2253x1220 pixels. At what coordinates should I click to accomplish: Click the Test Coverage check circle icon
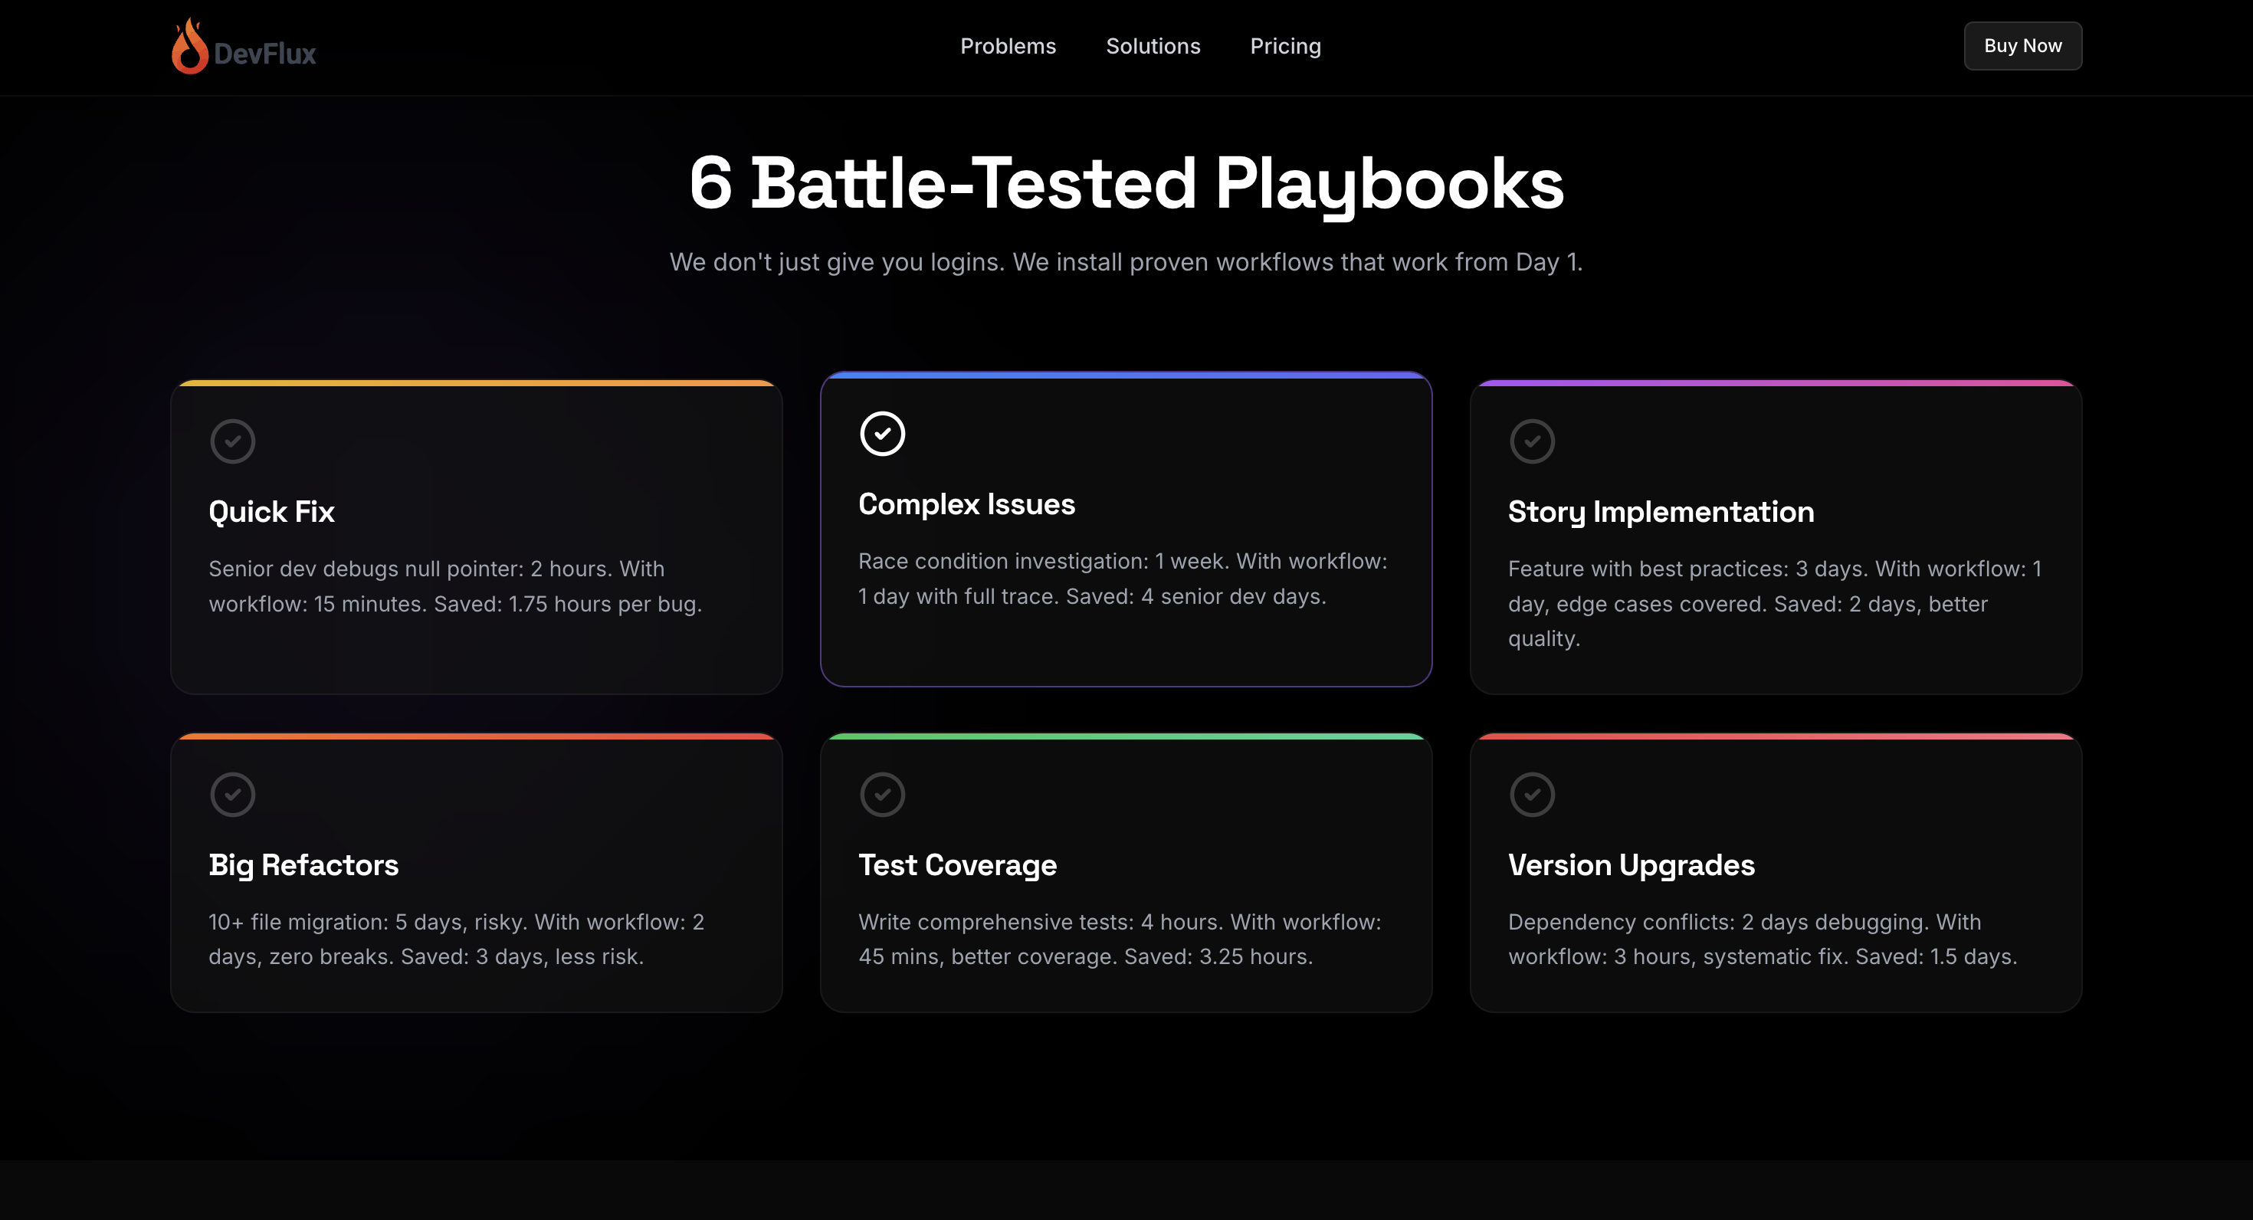pos(883,794)
